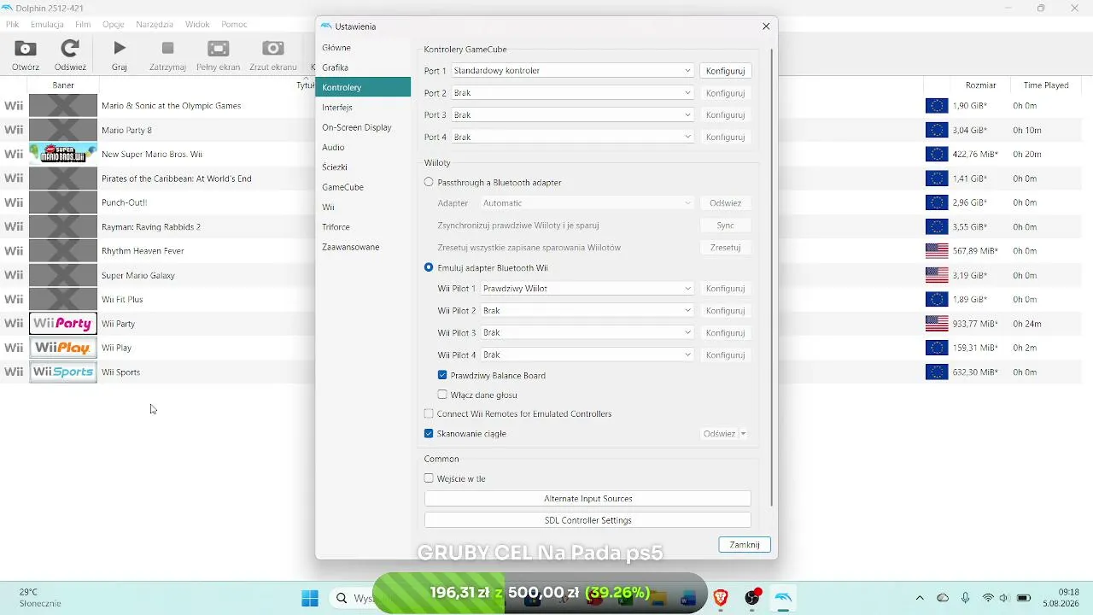Screen dimensions: 1093x615
Task: Click the US flag in the Wii Party row
Action: point(937,324)
